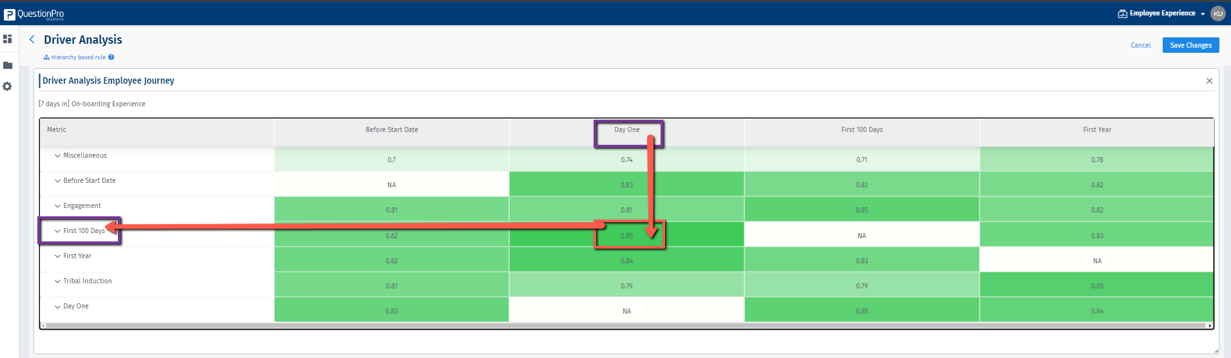Click the help icon next to Hierarchy based rule
Screen dimensions: 1231x358
pos(111,57)
